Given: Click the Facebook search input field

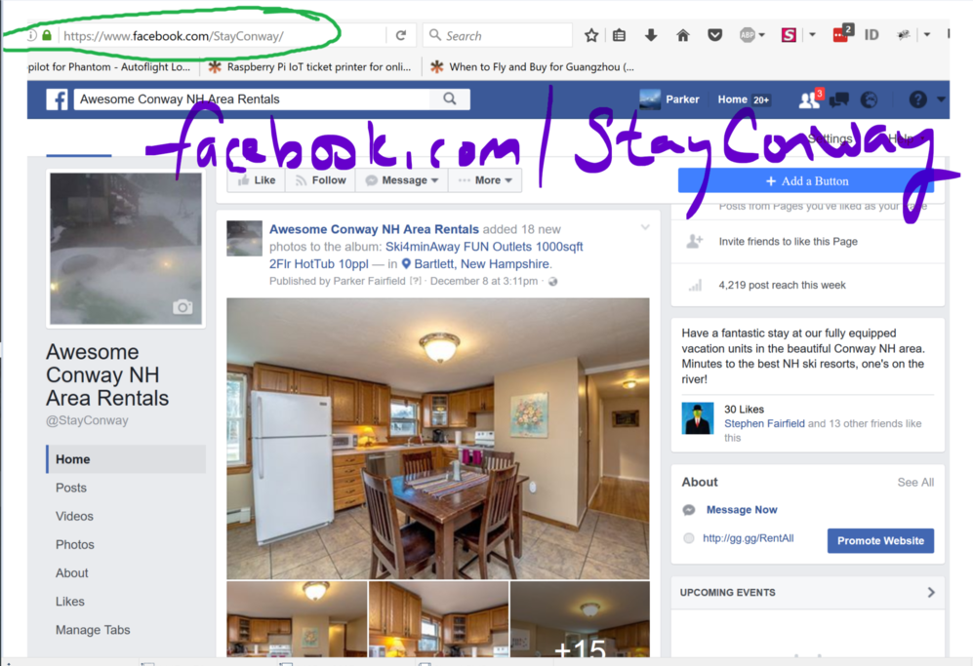Looking at the screenshot, I should pos(252,99).
